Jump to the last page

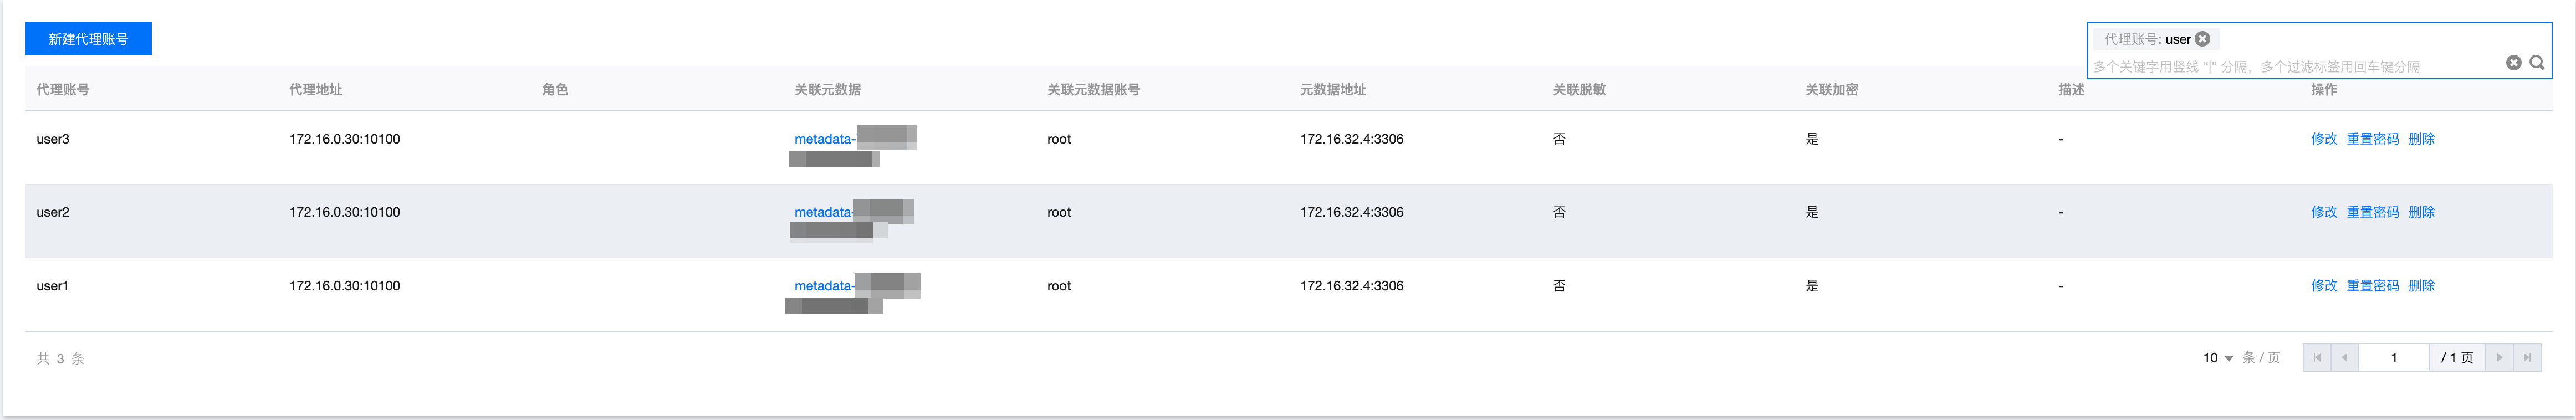(2527, 358)
